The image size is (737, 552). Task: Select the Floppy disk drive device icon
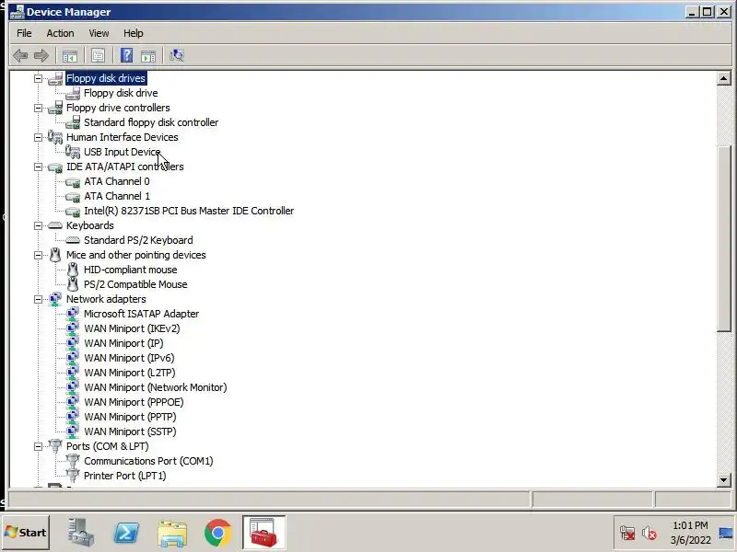pos(73,94)
